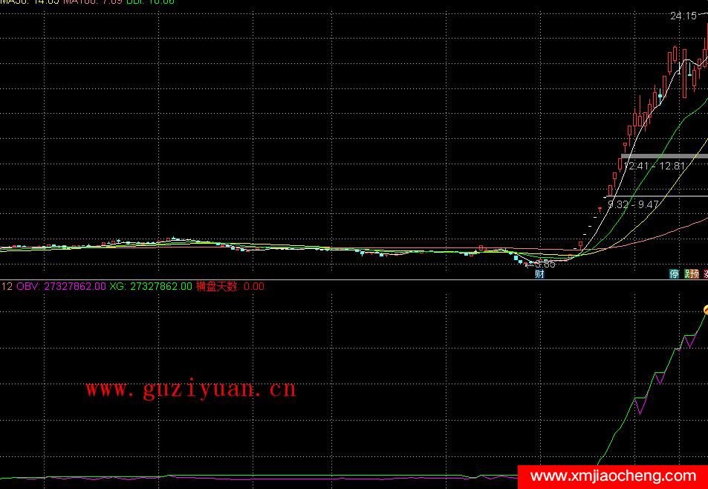This screenshot has height=489, width=708.
Task: Click the 财 financial info marker
Action: [x=540, y=274]
